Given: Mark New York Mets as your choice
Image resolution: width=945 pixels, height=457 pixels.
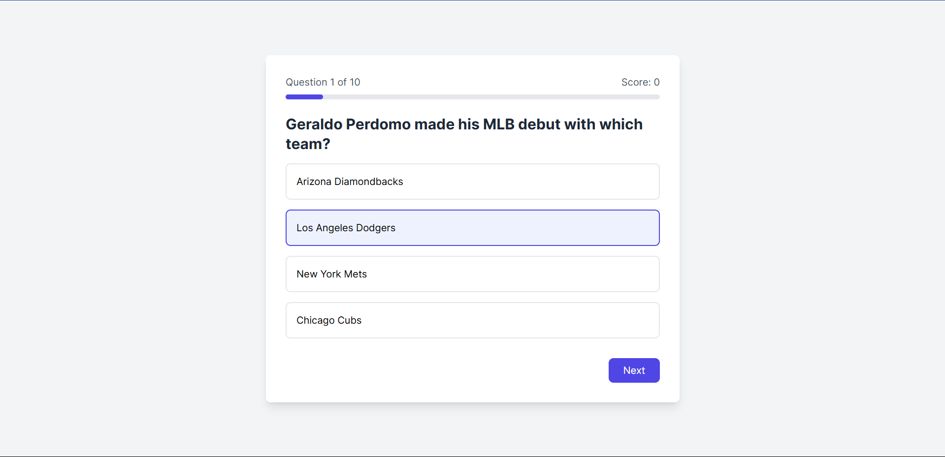Looking at the screenshot, I should coord(472,274).
